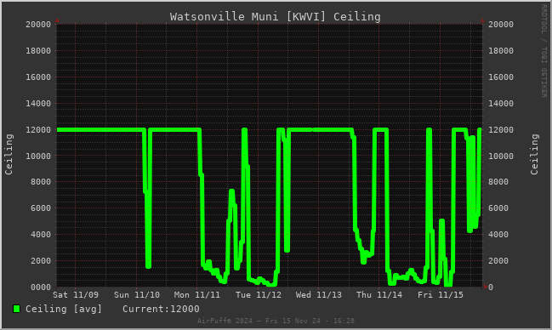Viewport: 552px width, 330px height.
Task: Click the left axis '8000' label
Action: point(41,182)
